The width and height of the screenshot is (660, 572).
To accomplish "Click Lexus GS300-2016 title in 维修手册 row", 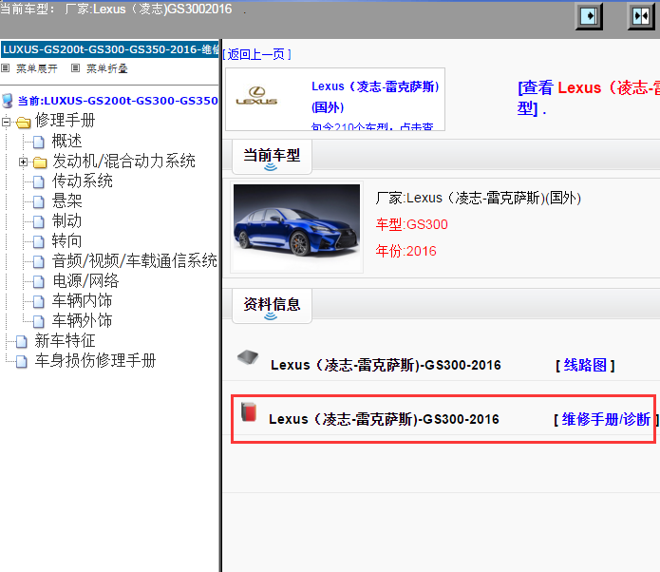I will [384, 420].
